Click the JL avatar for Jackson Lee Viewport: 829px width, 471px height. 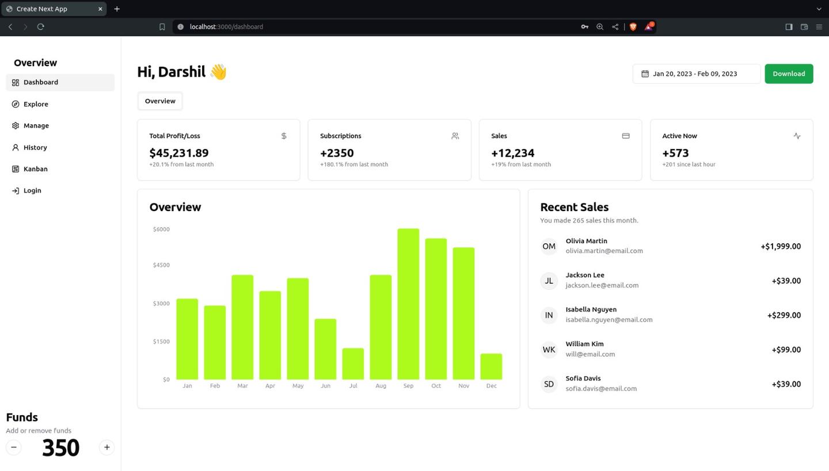(549, 281)
